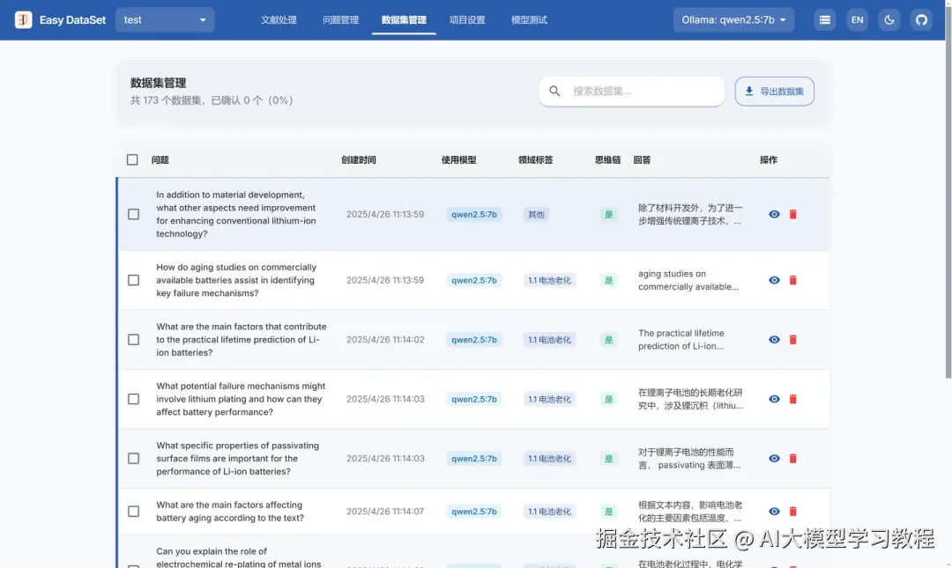Open the 项目设置 tab
The image size is (952, 568).
[x=467, y=20]
